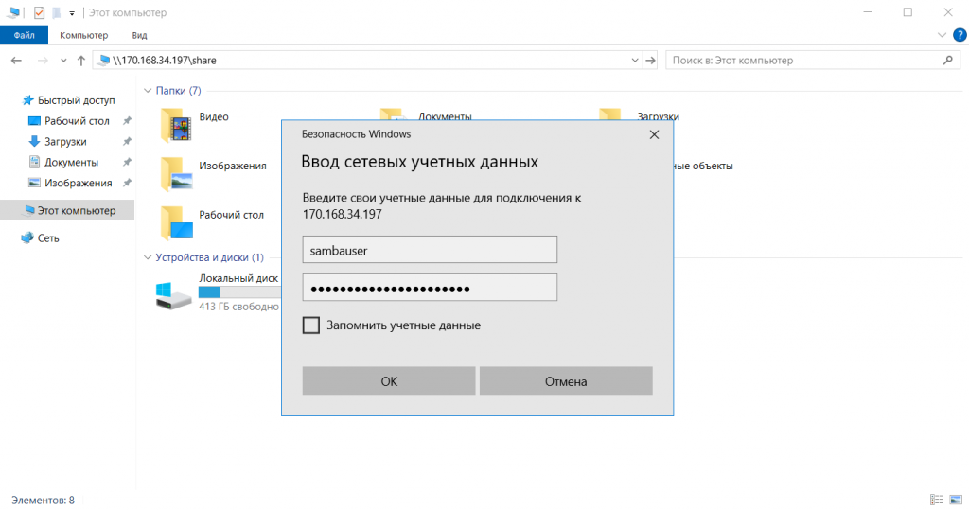
Task: Expand the ribbon with the chevron
Action: (942, 35)
